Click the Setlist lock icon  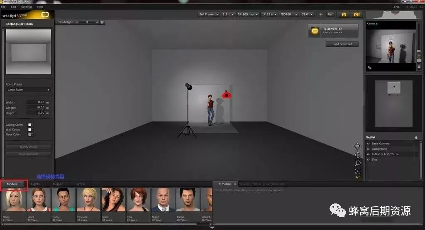coord(416,137)
